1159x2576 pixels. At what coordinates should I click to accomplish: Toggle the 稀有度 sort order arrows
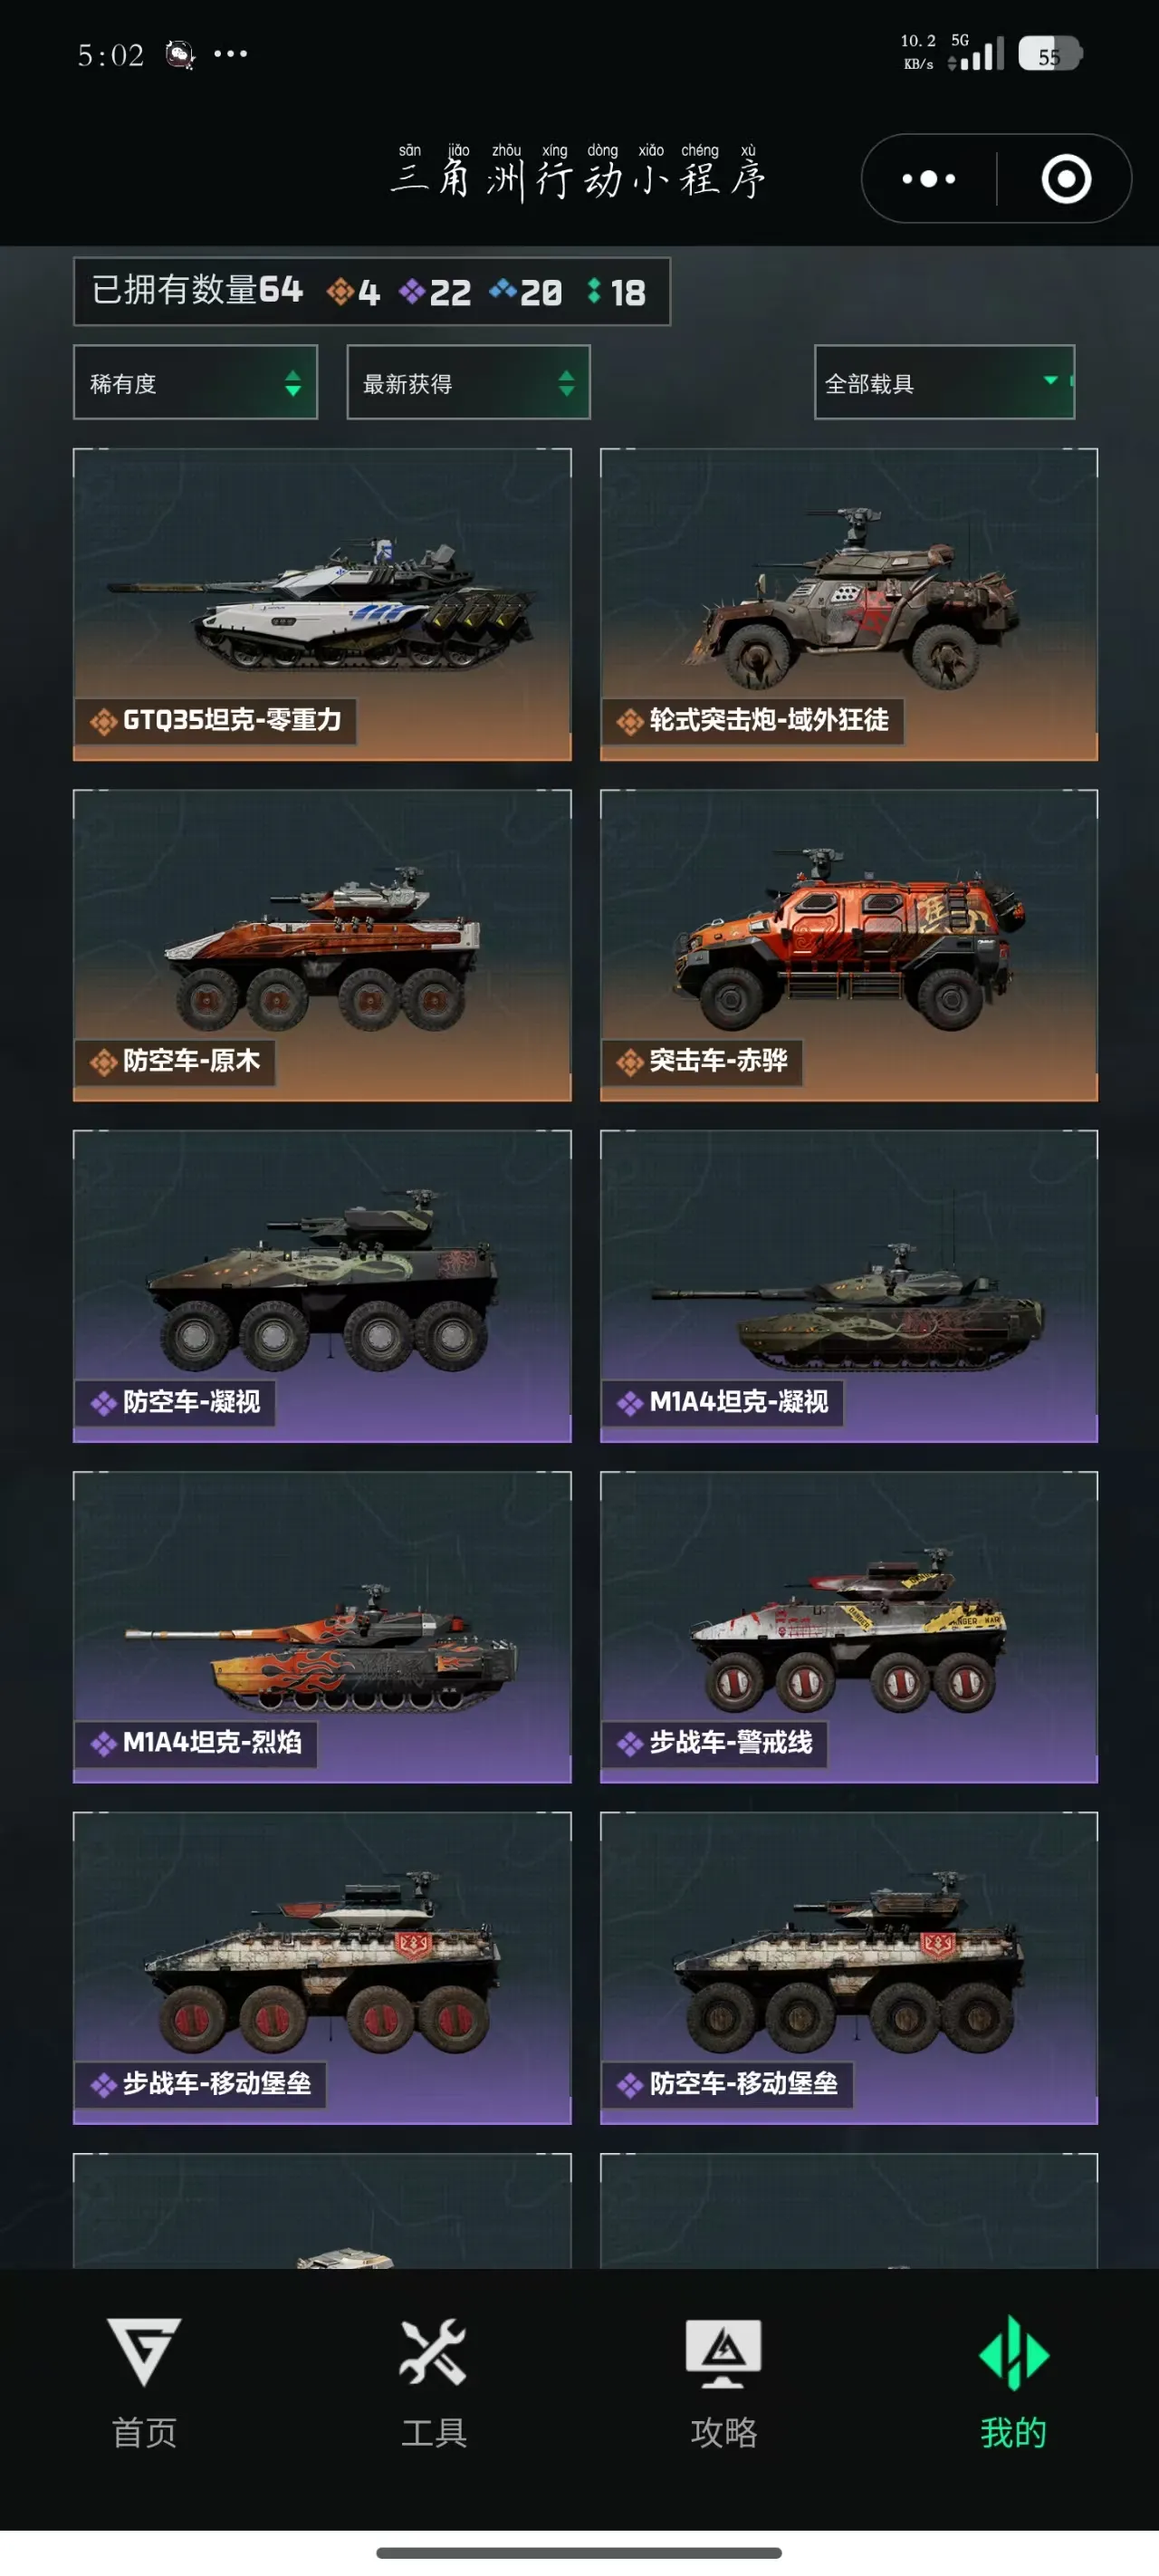pos(292,383)
